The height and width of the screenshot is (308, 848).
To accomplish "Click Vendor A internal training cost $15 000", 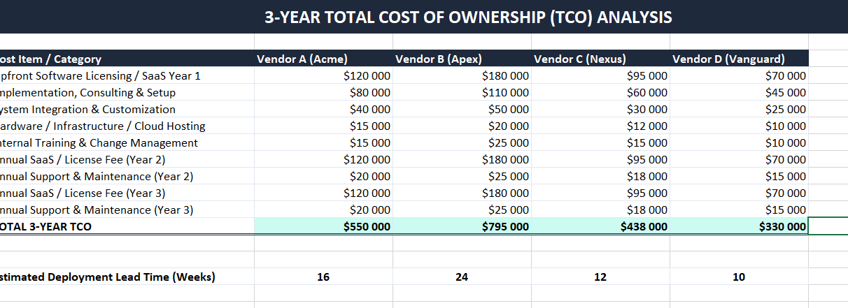I will pyautogui.click(x=324, y=142).
